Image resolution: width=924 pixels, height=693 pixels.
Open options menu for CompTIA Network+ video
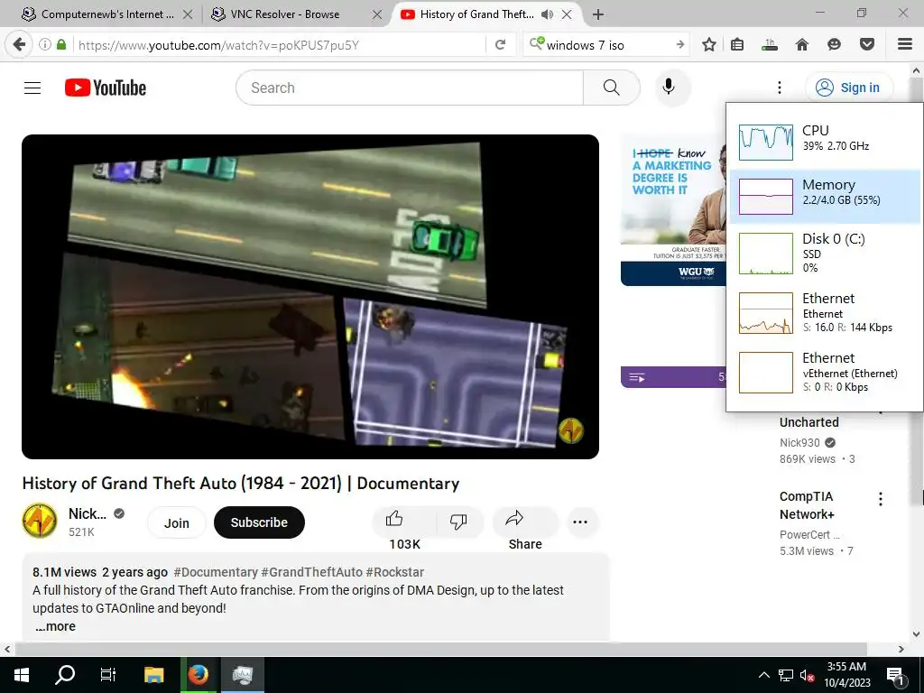[881, 499]
